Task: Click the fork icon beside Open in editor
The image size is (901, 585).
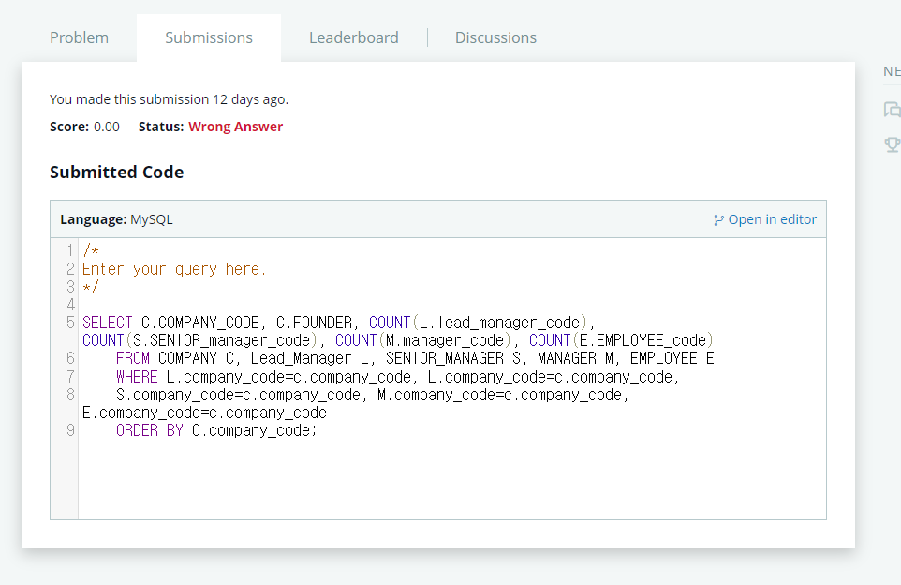Action: [718, 219]
